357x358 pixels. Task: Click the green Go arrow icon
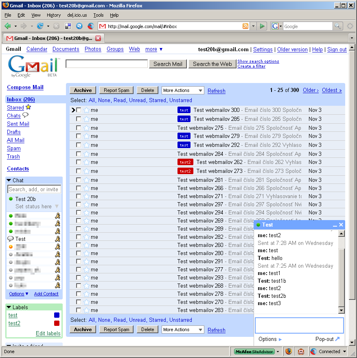click(262, 26)
